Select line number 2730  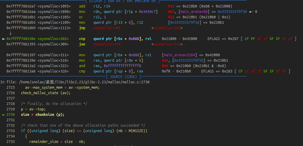coord(10,115)
